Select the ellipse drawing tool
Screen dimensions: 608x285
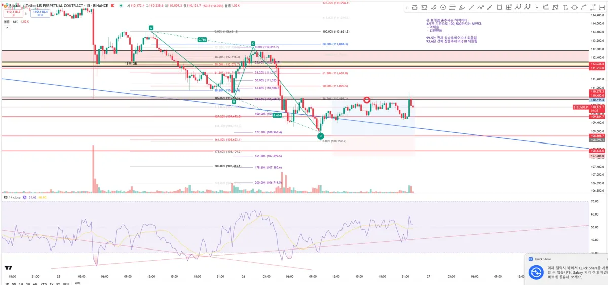[x=574, y=7]
